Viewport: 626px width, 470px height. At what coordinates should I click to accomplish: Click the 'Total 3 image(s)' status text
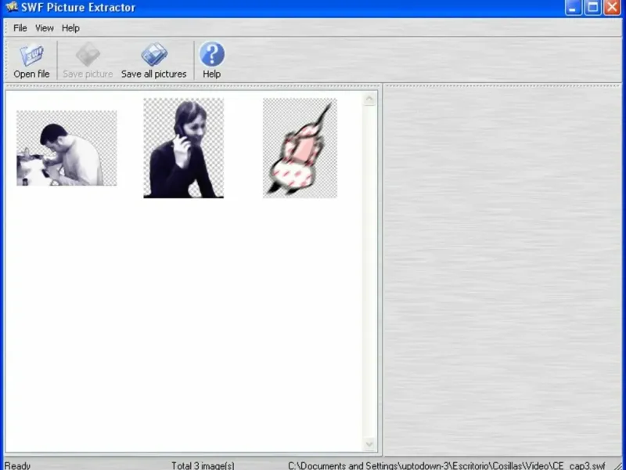click(x=203, y=465)
